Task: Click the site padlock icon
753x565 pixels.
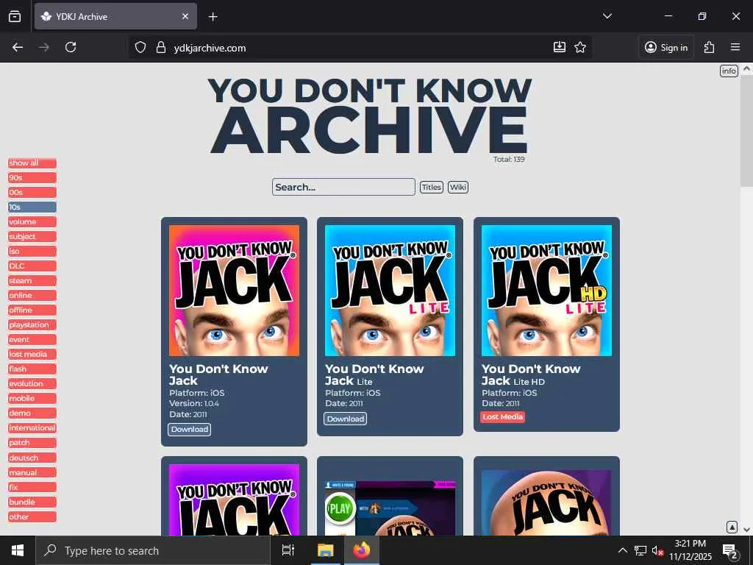Action: coord(161,48)
